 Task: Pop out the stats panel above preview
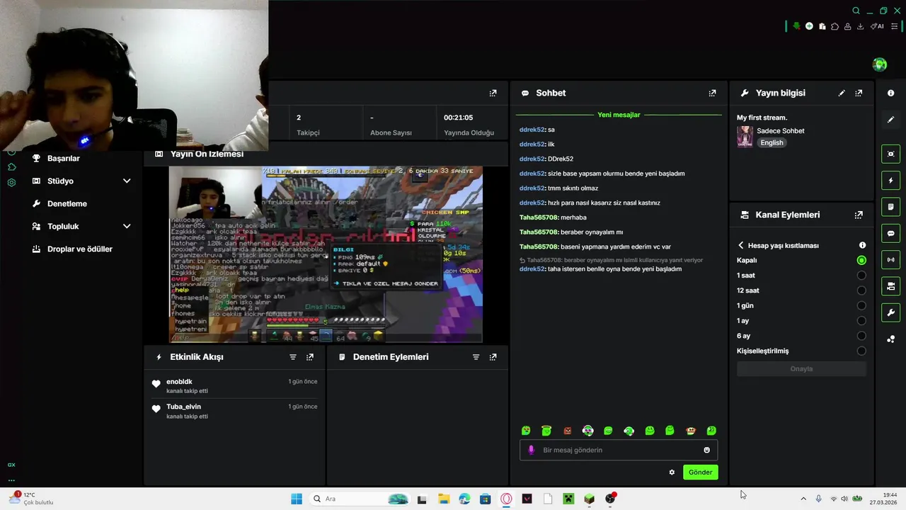tap(493, 93)
